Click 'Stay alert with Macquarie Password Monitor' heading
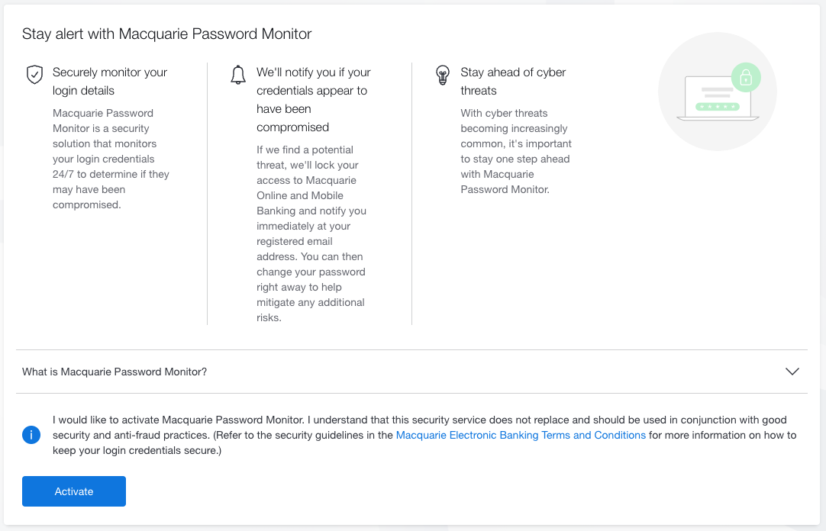The width and height of the screenshot is (826, 531). pos(167,34)
